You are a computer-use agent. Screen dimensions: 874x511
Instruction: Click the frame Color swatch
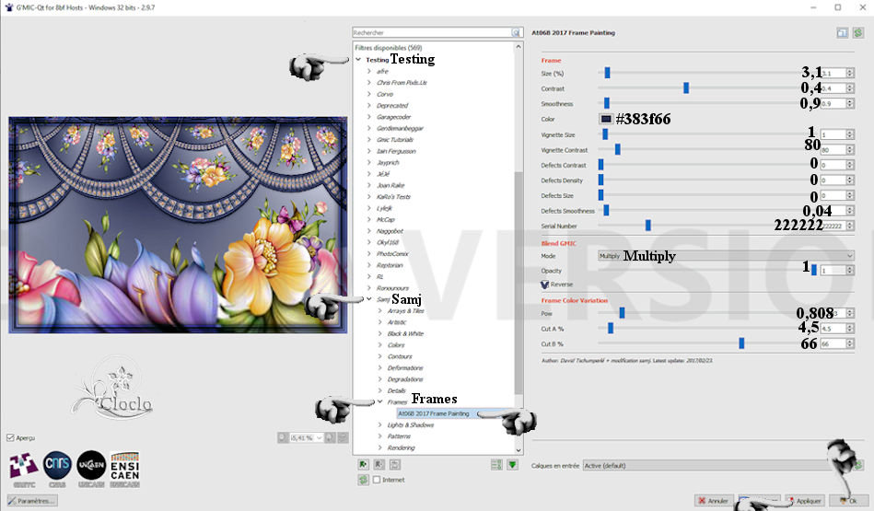click(606, 119)
